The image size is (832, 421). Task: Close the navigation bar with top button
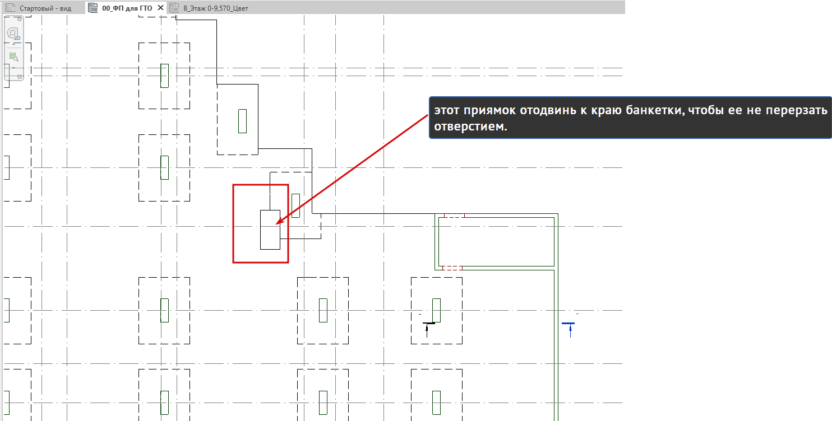pos(19,20)
